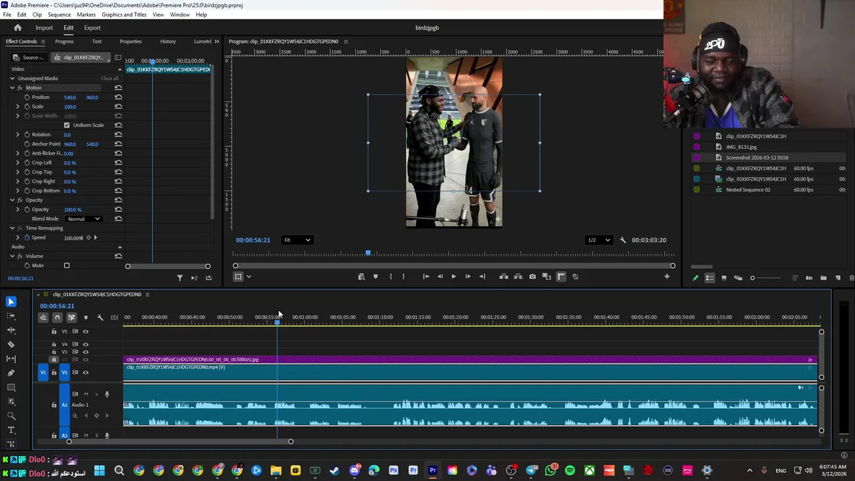Click the timeline Add Marker icon
The image size is (855, 481).
(x=85, y=317)
